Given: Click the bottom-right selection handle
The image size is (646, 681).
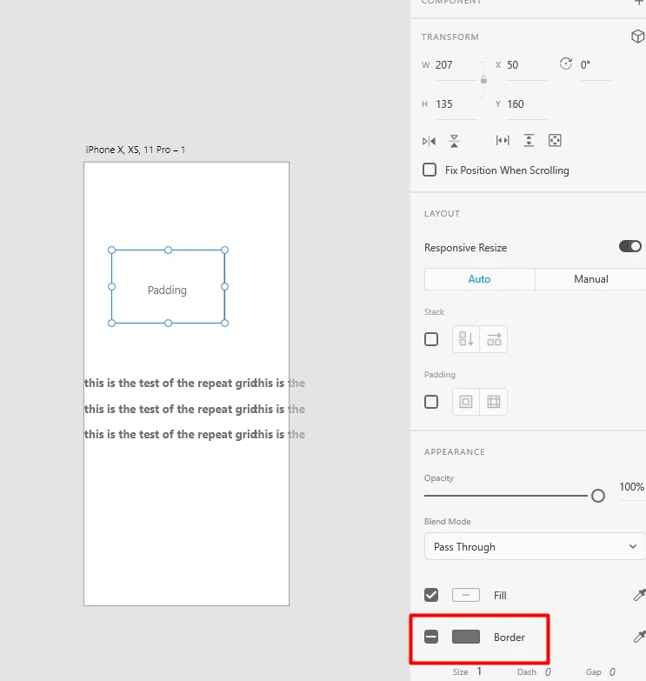Looking at the screenshot, I should 224,323.
